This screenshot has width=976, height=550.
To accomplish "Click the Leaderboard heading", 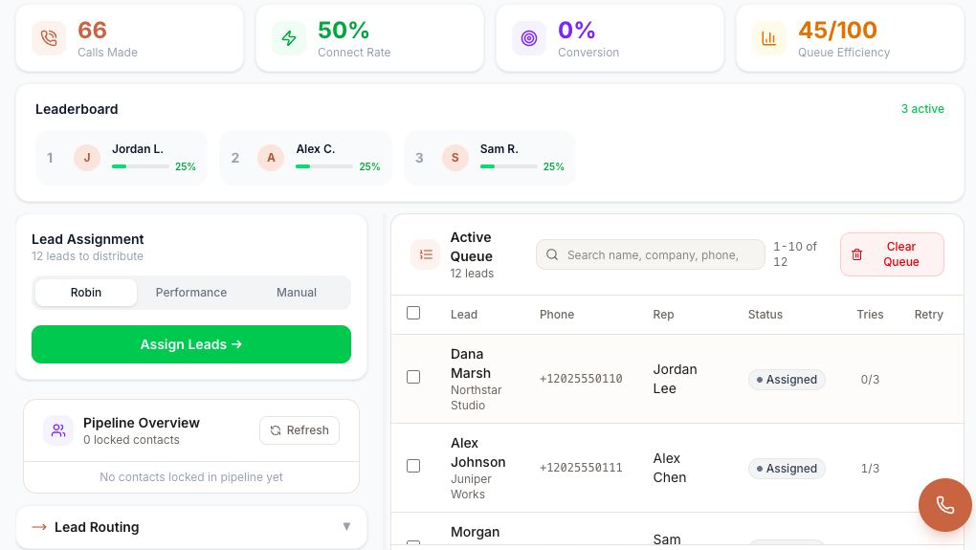I will [x=77, y=109].
